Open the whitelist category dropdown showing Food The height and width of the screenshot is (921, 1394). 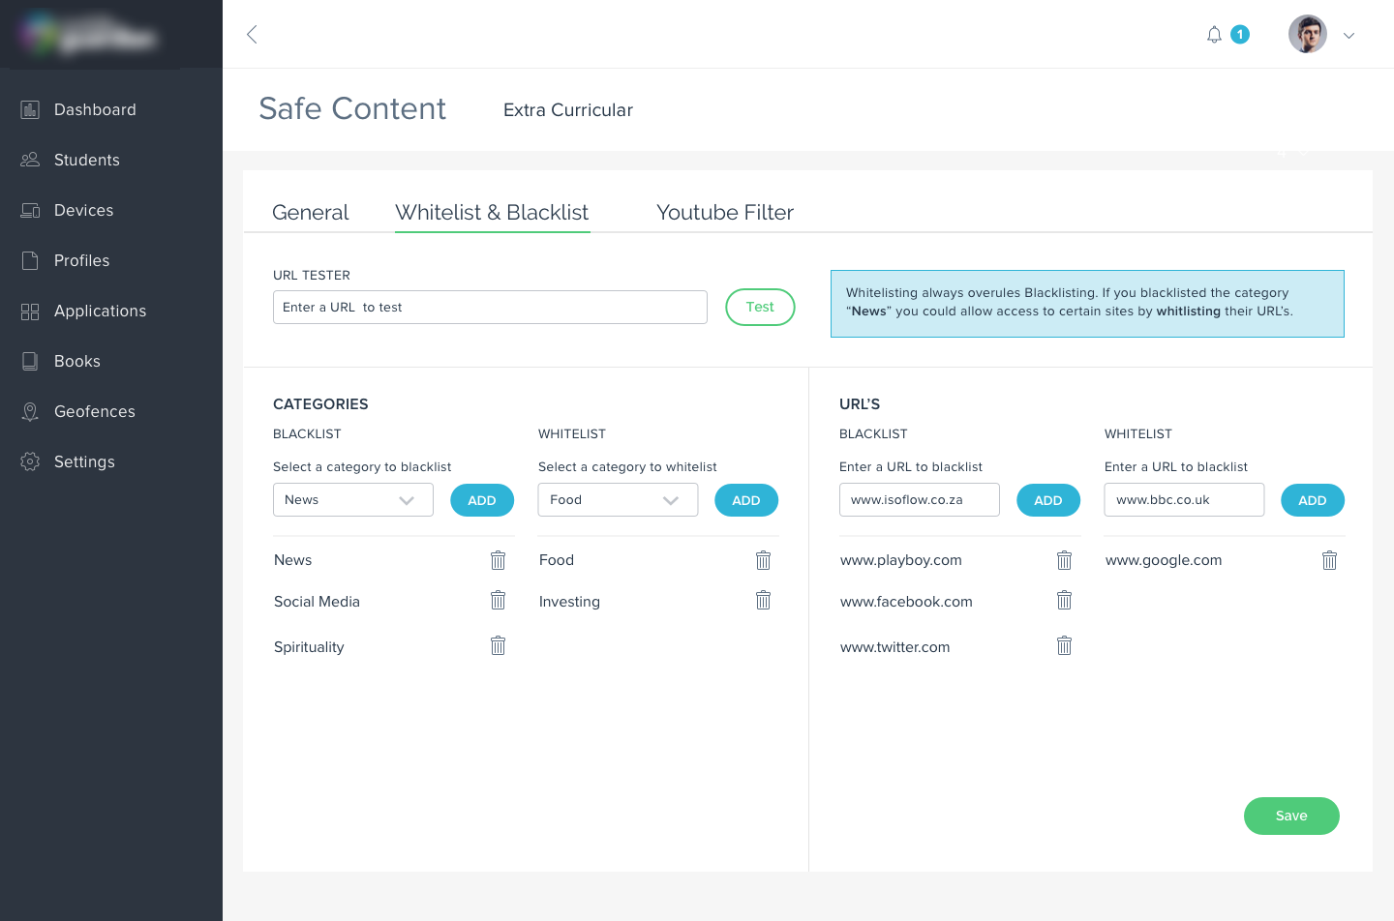(x=618, y=500)
